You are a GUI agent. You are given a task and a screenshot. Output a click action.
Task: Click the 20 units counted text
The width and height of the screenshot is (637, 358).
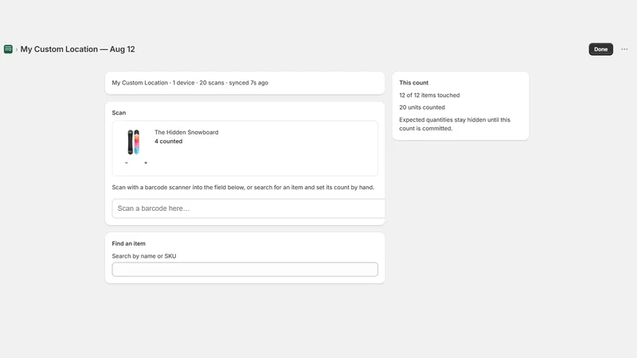pos(422,107)
